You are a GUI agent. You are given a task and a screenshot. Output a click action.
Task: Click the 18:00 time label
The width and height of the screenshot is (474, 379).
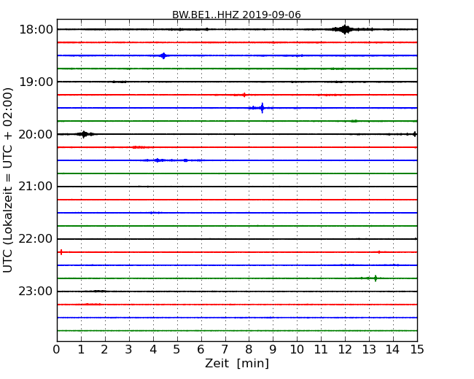coord(36,30)
